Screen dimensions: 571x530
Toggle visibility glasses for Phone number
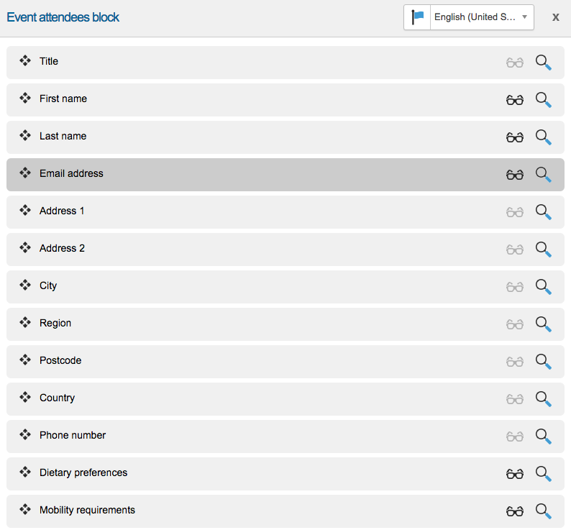(515, 437)
